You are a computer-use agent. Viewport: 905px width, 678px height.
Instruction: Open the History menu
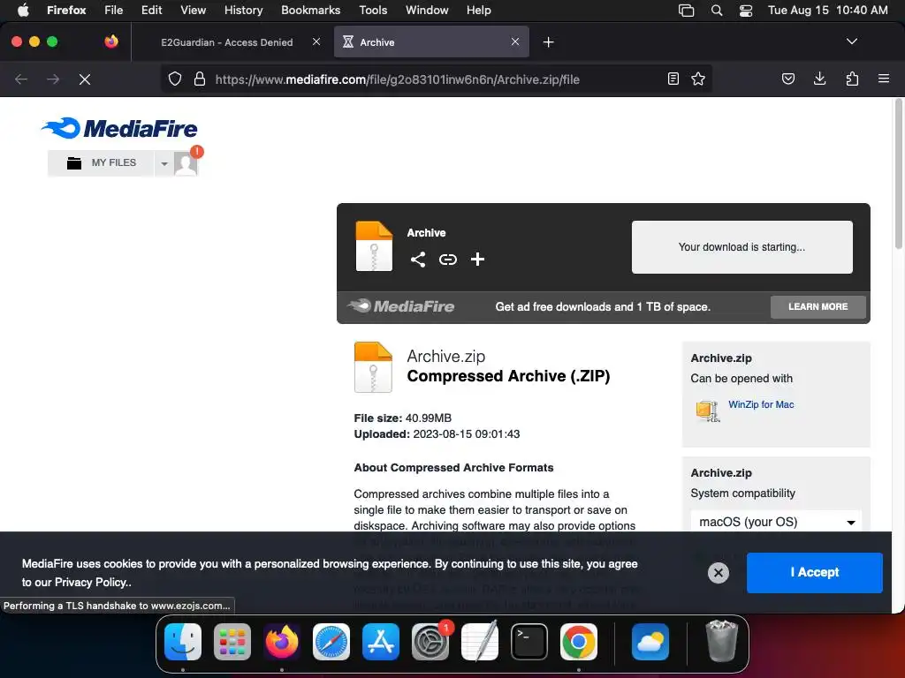[x=243, y=10]
